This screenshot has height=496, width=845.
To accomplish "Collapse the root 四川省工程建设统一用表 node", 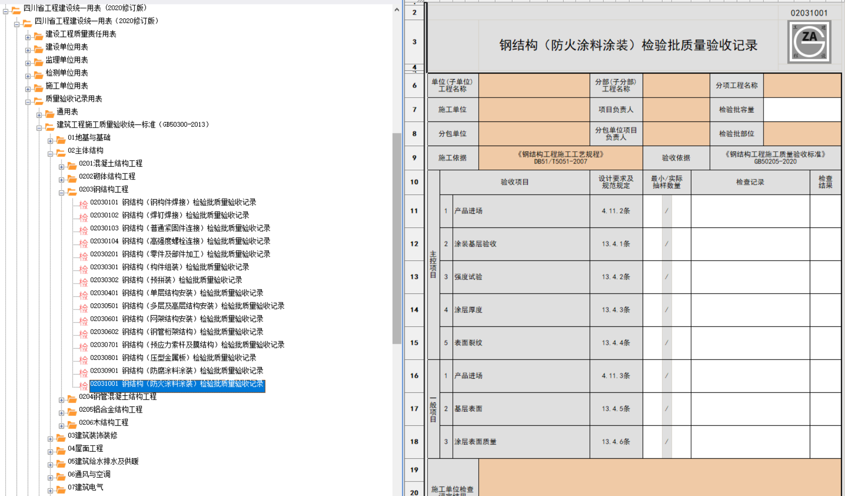I will point(6,11).
